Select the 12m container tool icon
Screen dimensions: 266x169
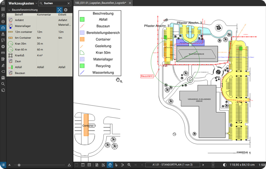pyautogui.click(x=10, y=32)
